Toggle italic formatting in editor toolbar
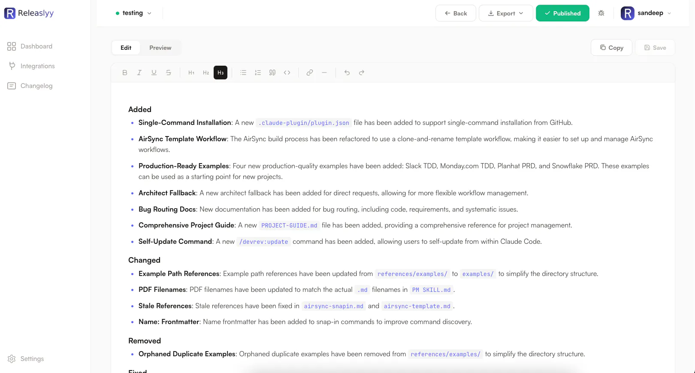 (x=139, y=73)
